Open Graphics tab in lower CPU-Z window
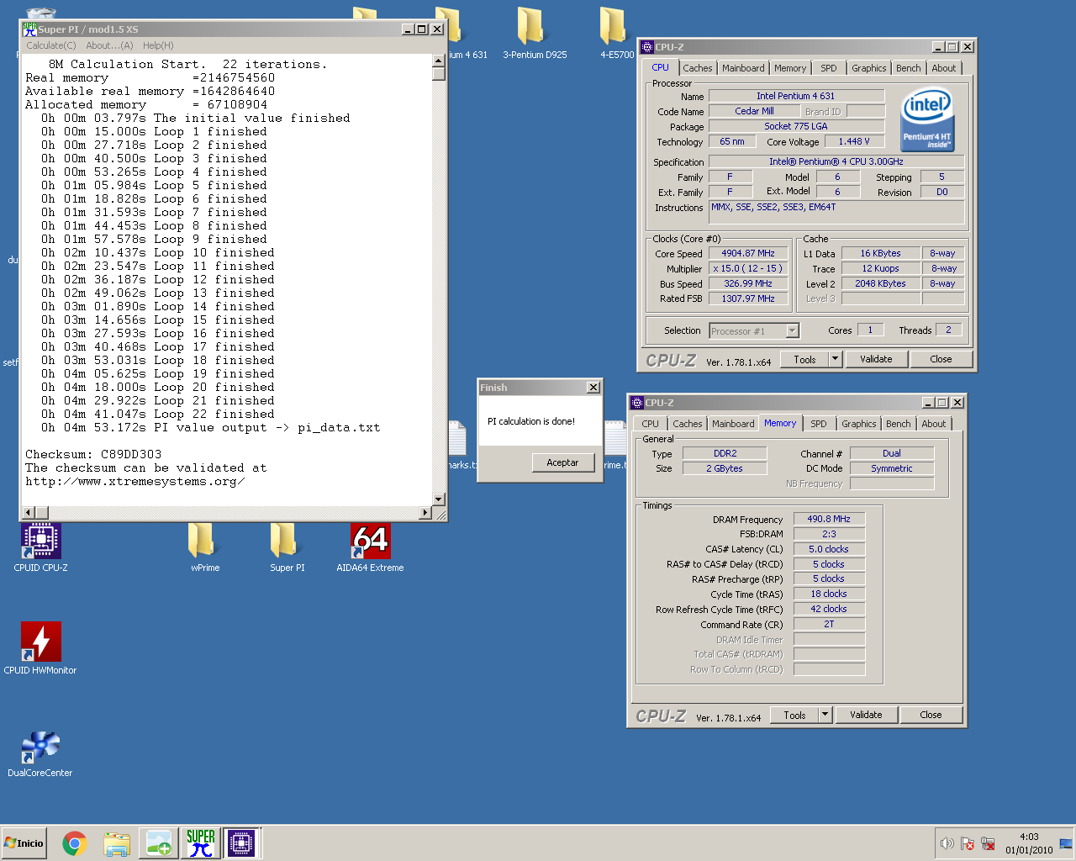 (858, 424)
